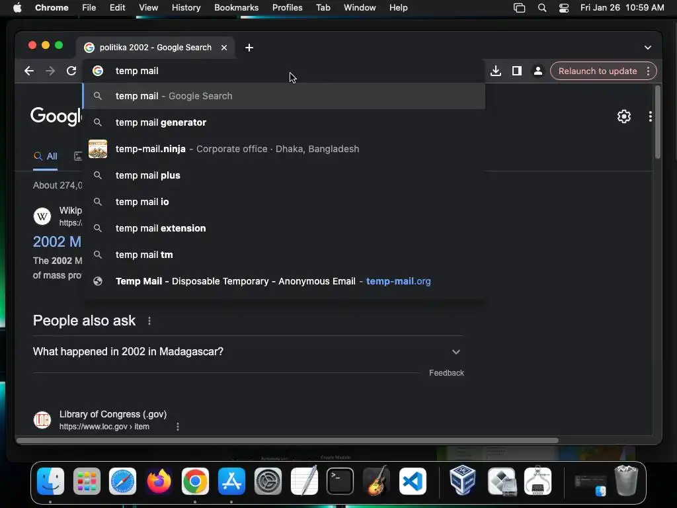This screenshot has height=508, width=677.
Task: Go back using the browser back arrow
Action: pos(29,71)
